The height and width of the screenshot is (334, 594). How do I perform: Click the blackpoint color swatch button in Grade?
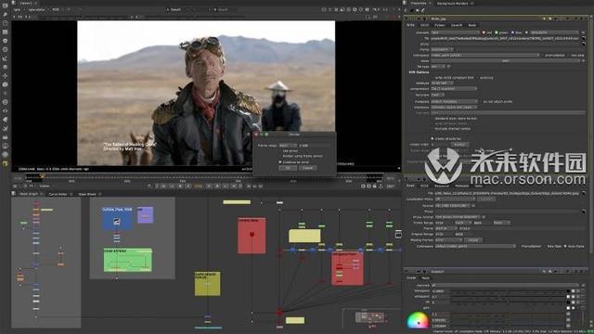click(568, 291)
